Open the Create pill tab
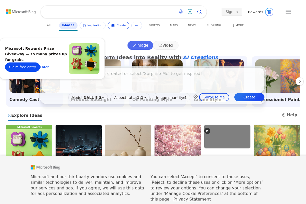The width and height of the screenshot is (306, 204). [118, 25]
